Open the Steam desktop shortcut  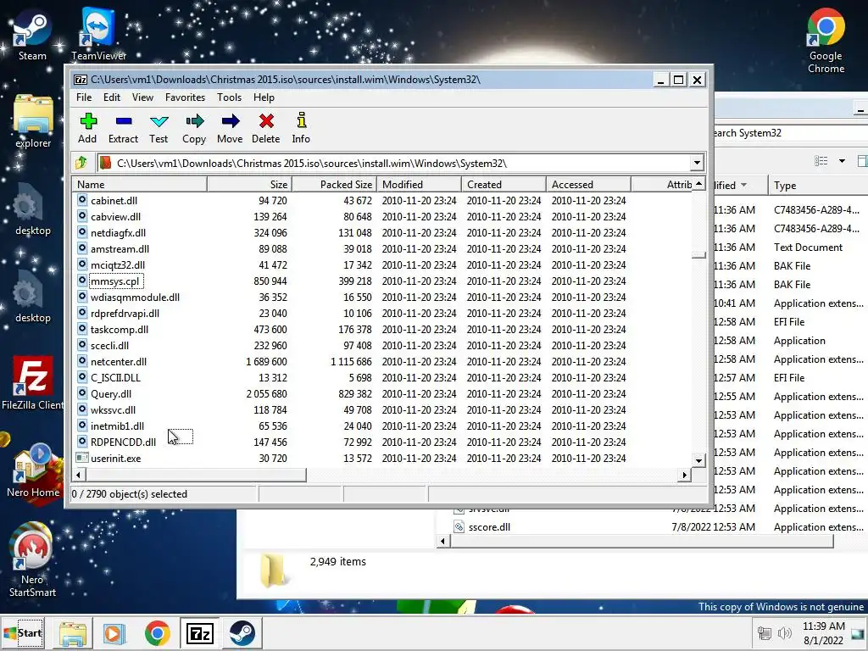(32, 34)
